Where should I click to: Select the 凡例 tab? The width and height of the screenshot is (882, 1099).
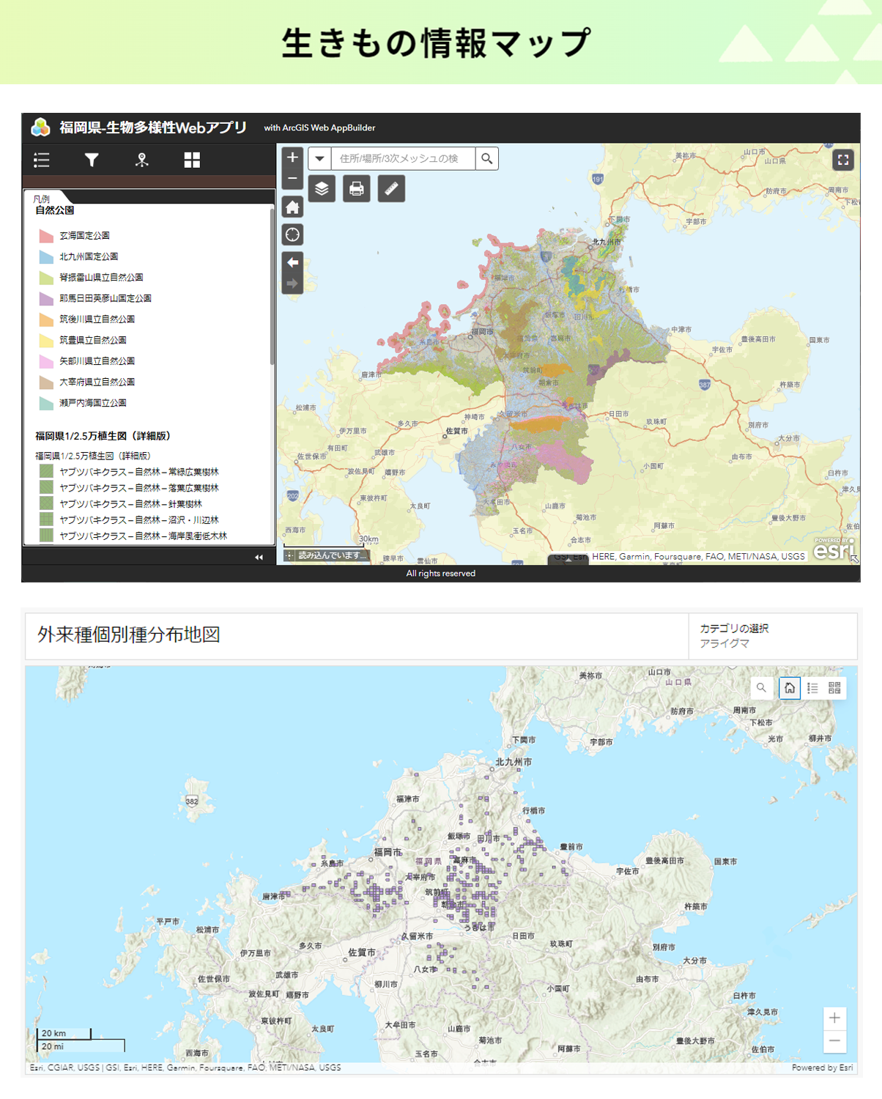pyautogui.click(x=42, y=199)
